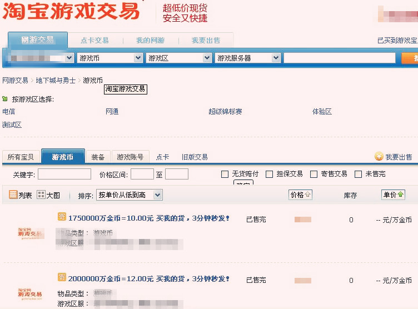Viewport: 418px width, 309px height.
Task: Click breadcrumb link 地下城与勇士
Action: tap(56, 80)
